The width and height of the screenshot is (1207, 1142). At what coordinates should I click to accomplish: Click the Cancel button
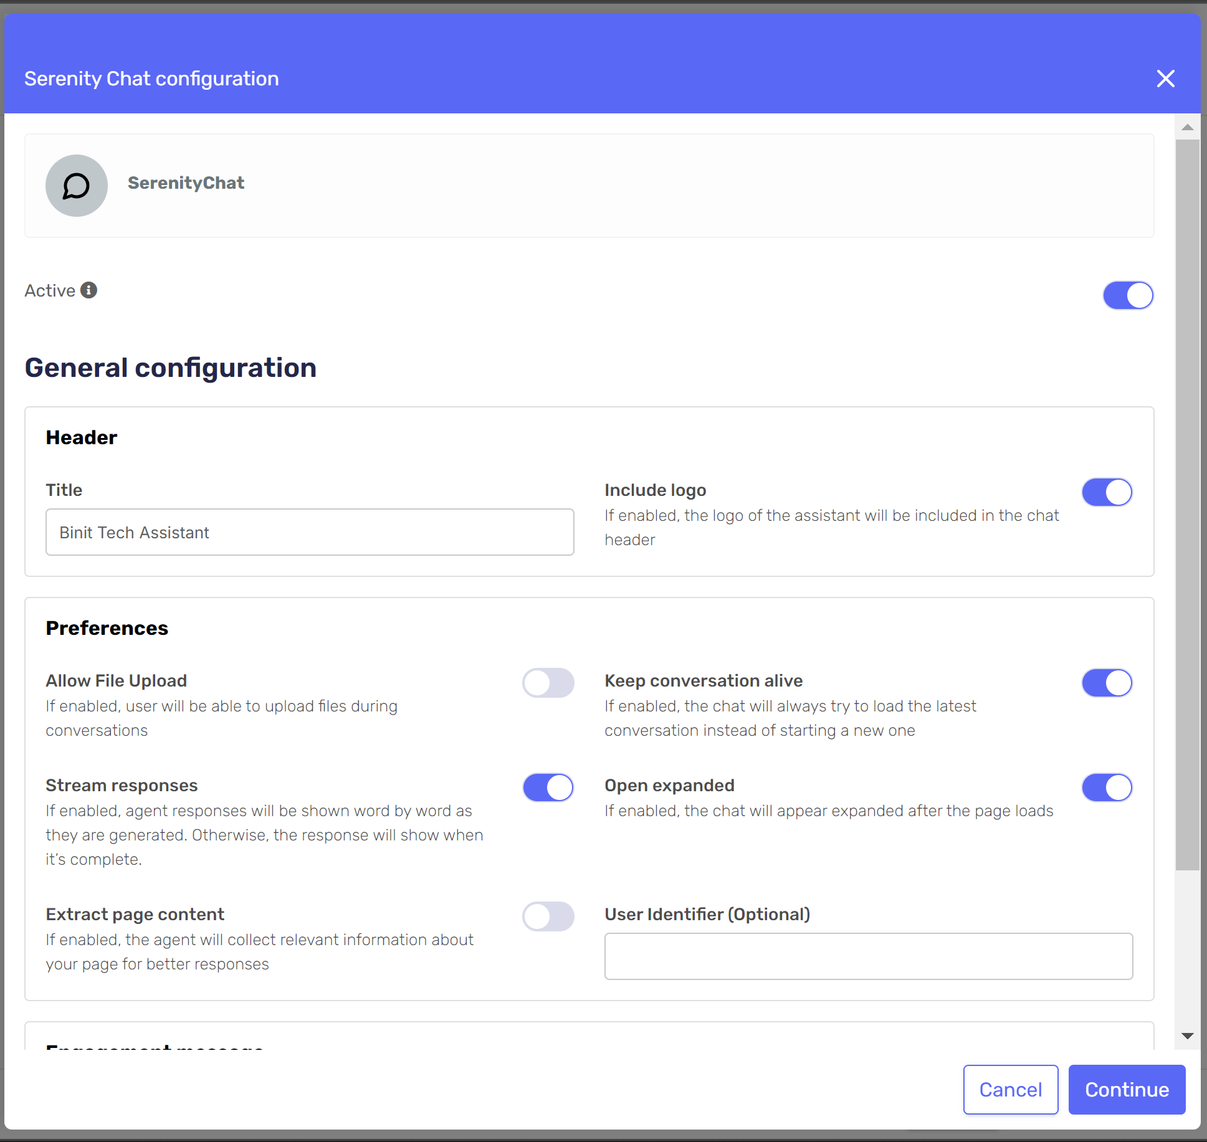point(1011,1090)
